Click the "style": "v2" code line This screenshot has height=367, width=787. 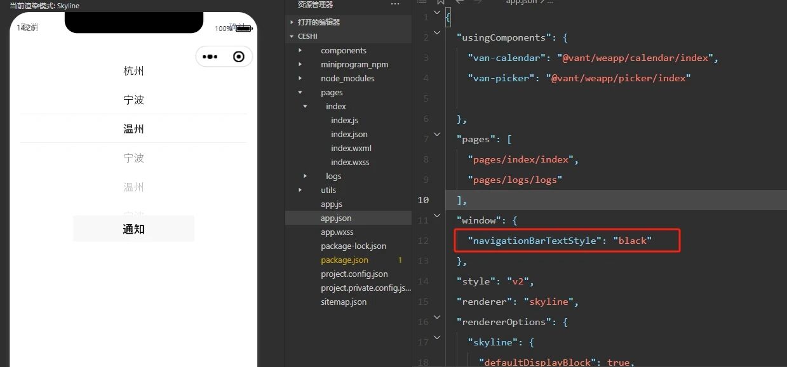pos(495,281)
